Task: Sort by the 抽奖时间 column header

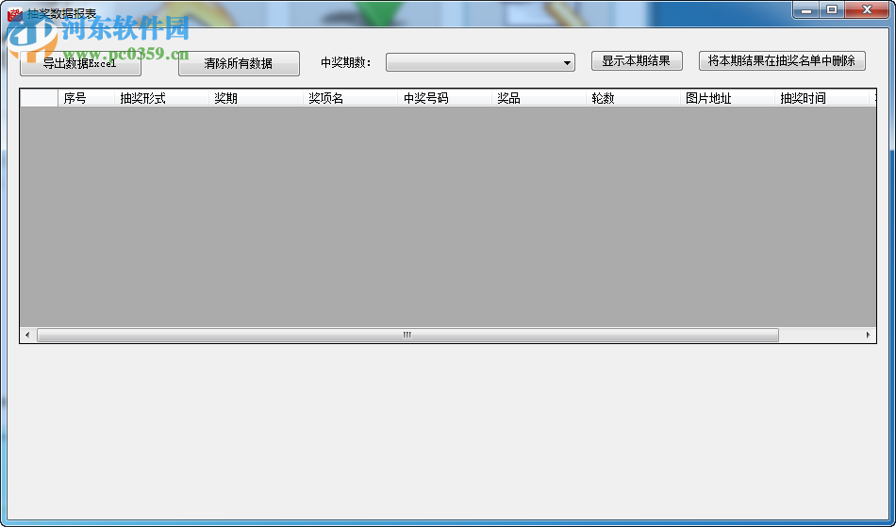Action: click(821, 98)
